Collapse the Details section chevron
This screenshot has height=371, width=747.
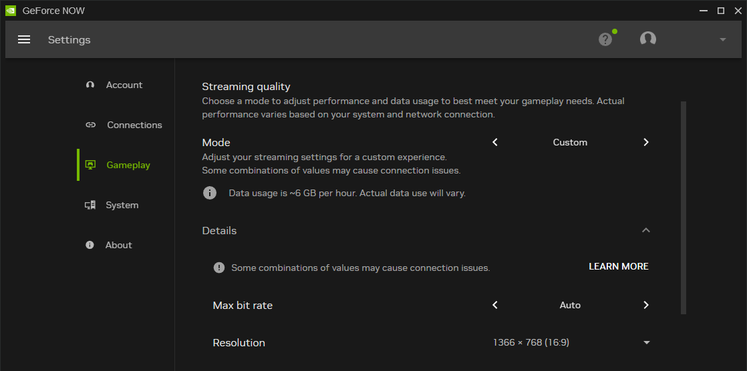(646, 230)
